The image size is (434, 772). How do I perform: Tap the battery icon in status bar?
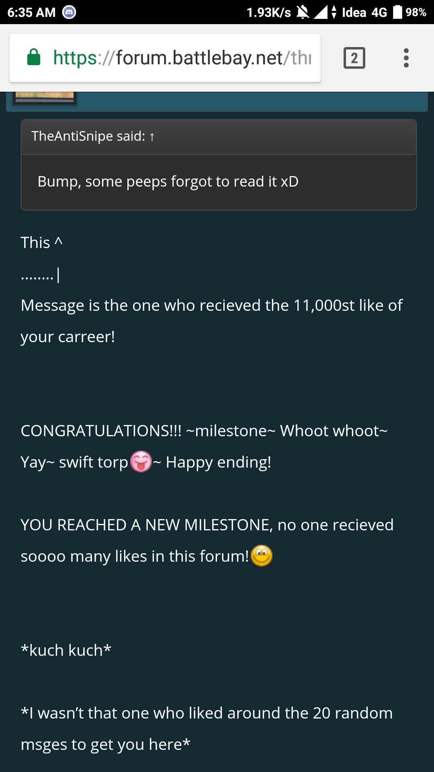397,12
